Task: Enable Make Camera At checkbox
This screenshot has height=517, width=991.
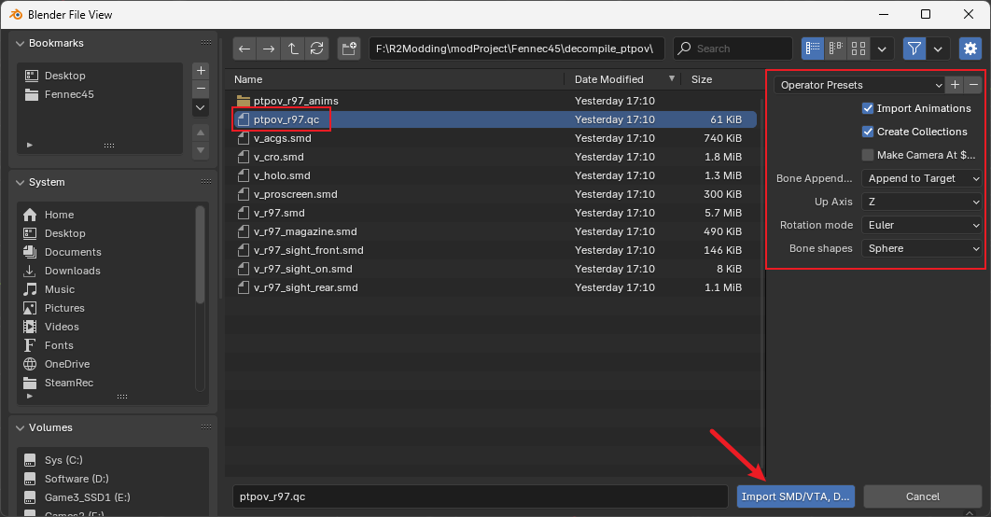Action: pyautogui.click(x=868, y=155)
